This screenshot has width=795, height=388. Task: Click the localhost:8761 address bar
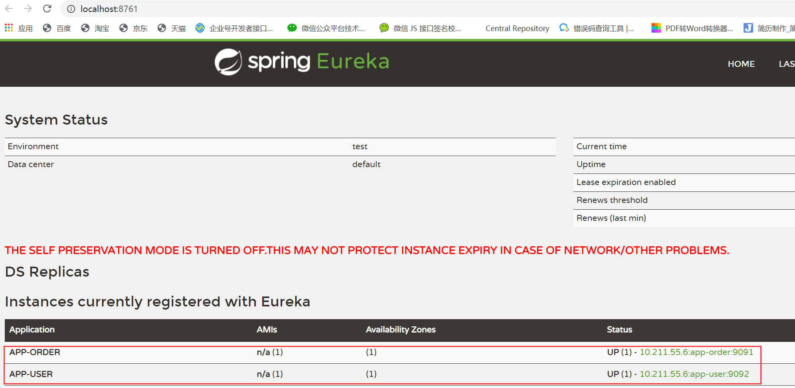pyautogui.click(x=427, y=9)
